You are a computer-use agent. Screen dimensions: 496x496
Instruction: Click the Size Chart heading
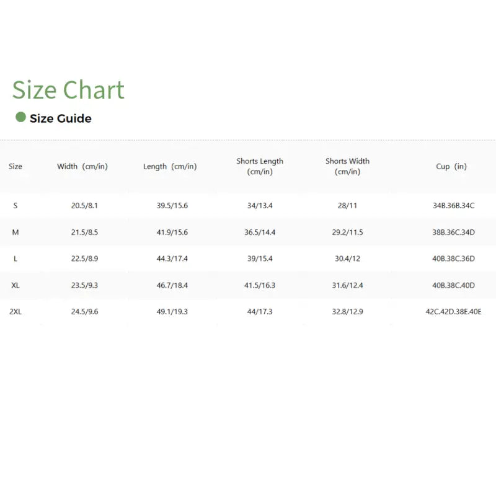pyautogui.click(x=68, y=90)
